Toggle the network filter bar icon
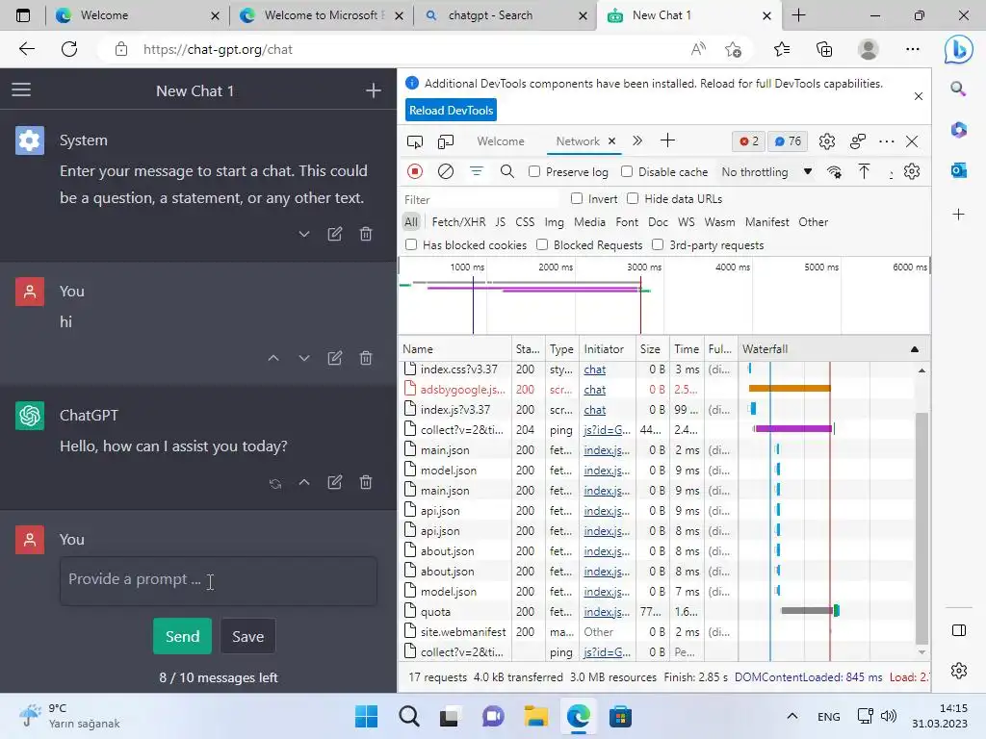Viewport: 986px width, 739px height. point(476,171)
